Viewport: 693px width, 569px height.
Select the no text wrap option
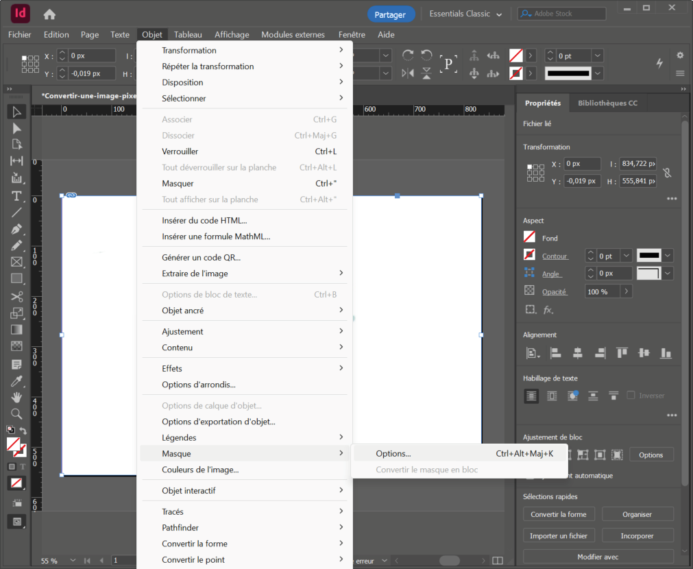tap(531, 396)
